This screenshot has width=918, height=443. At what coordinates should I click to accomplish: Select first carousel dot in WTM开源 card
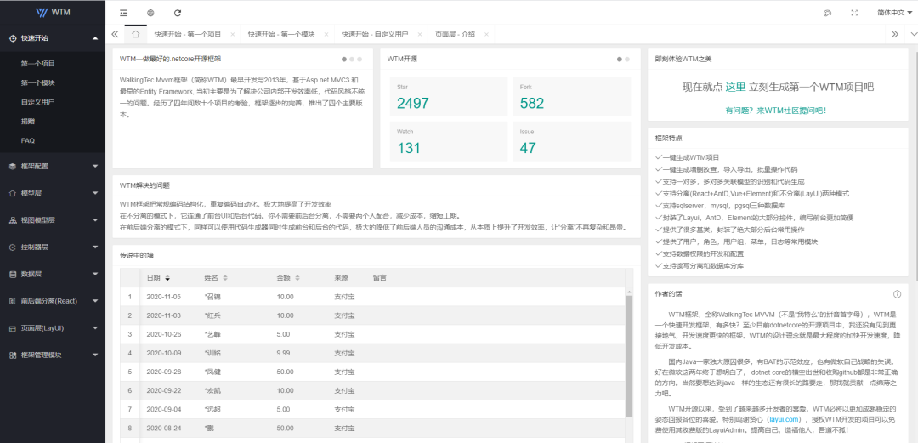point(620,60)
